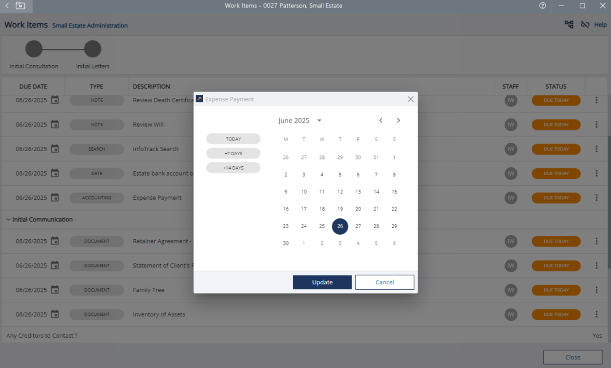Click calendar icon for Inventory of Assets
Image resolution: width=611 pixels, height=368 pixels.
pos(55,314)
